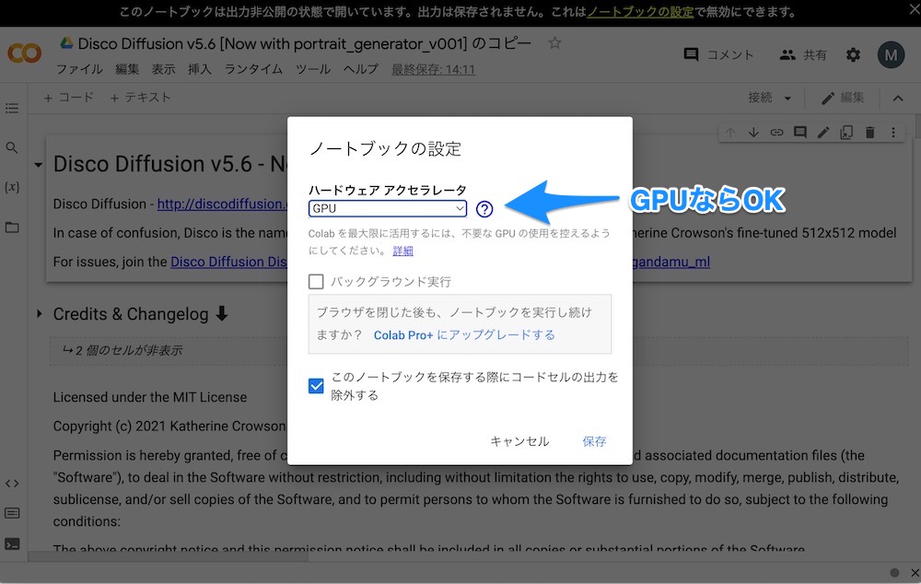Viewport: 921px width, 584px height.
Task: Click 保存 to save notebook settings
Action: [594, 441]
